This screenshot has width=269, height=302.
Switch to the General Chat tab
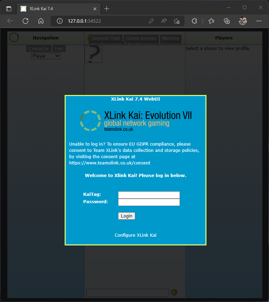(106, 38)
